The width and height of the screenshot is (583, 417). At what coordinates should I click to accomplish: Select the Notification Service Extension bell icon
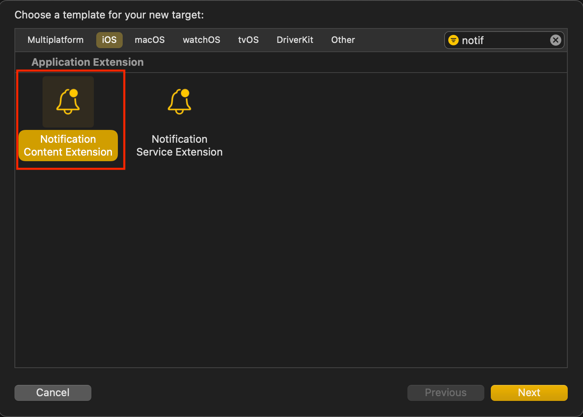[179, 102]
